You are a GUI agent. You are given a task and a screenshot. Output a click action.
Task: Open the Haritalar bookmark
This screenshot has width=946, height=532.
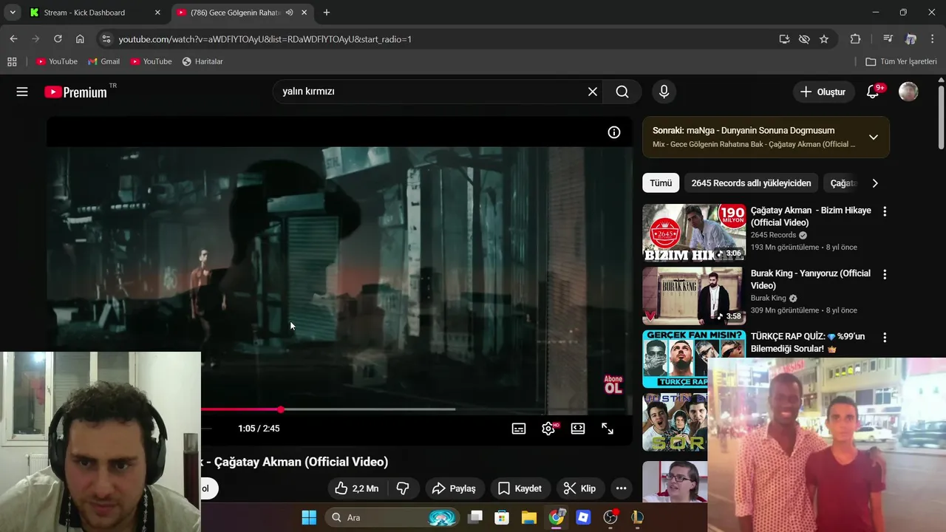click(203, 61)
